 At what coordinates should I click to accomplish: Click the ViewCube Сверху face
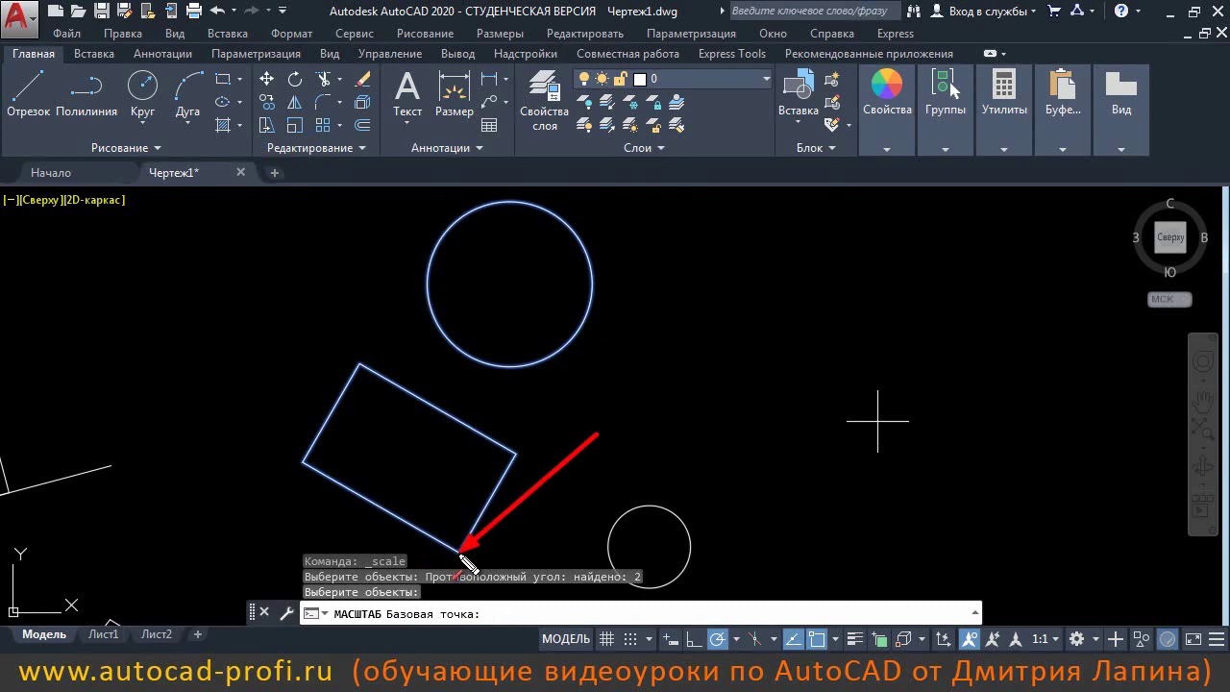pyautogui.click(x=1170, y=237)
